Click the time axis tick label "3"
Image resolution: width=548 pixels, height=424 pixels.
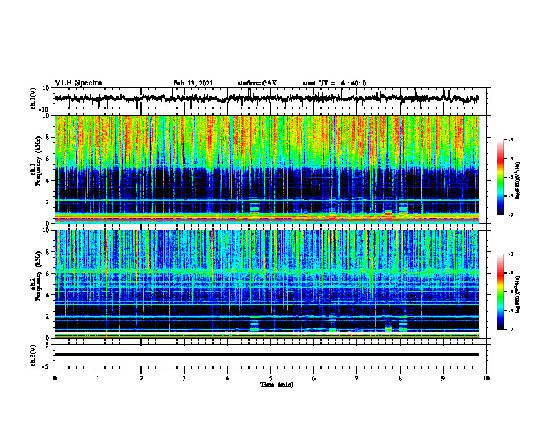tap(184, 378)
